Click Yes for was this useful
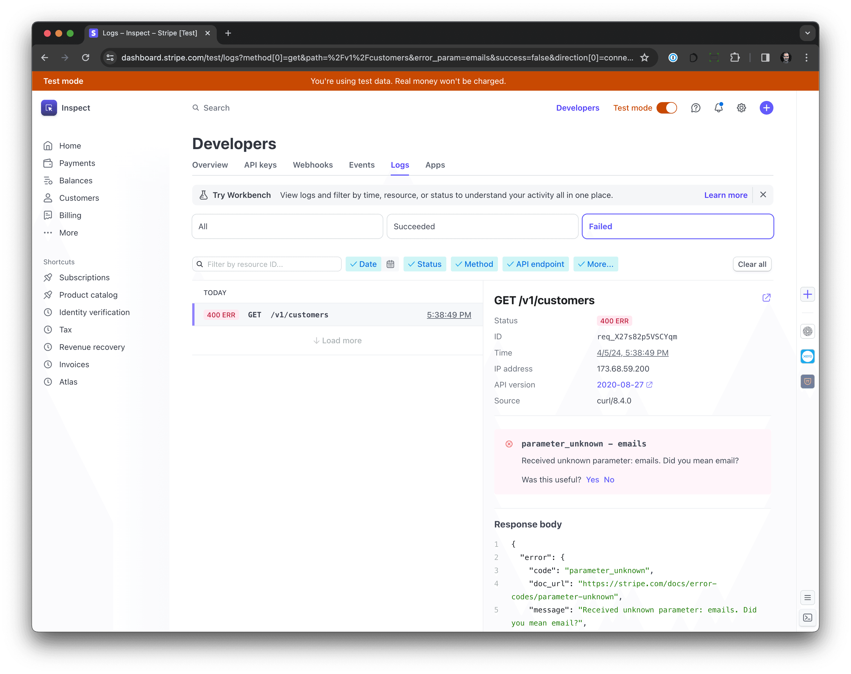 tap(592, 480)
